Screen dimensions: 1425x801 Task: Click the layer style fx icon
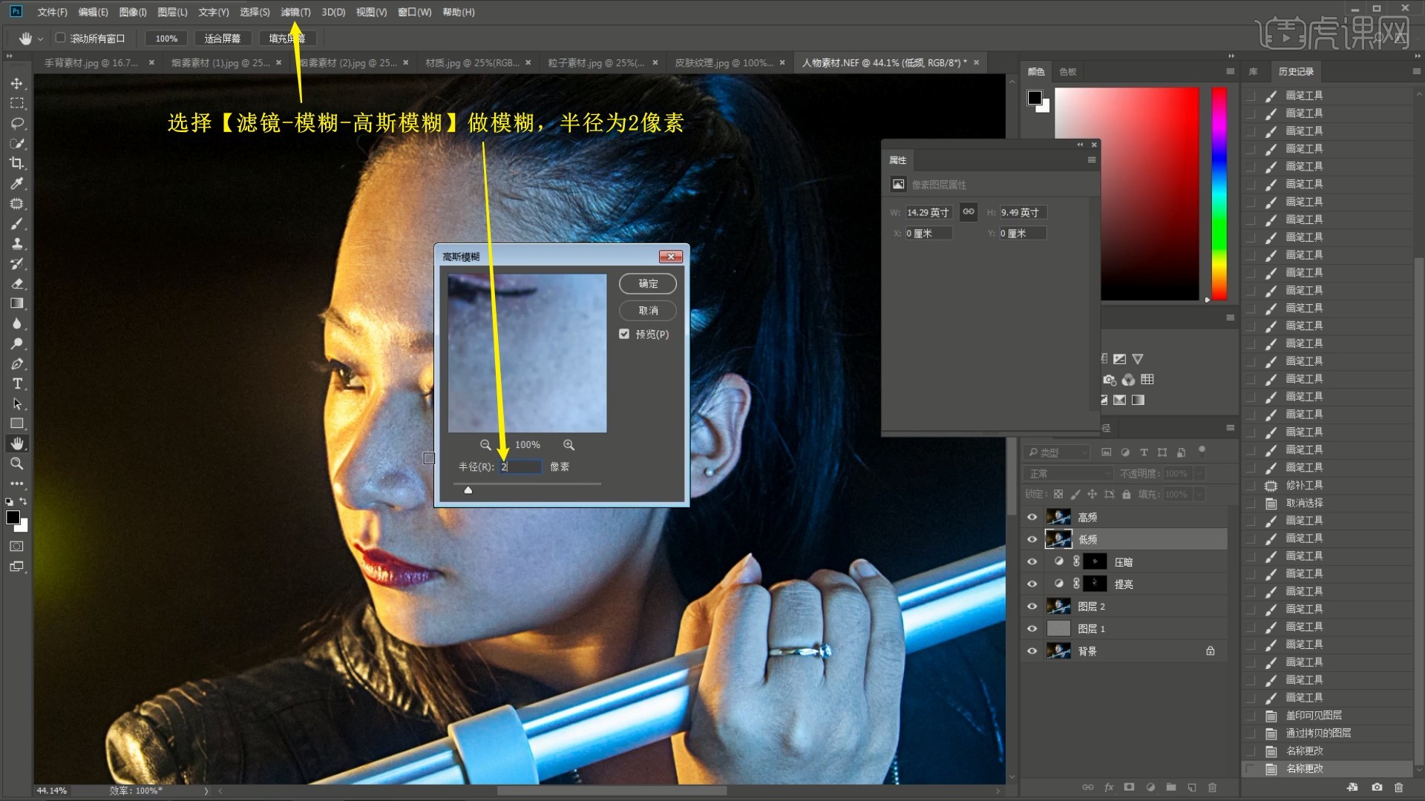1109,788
